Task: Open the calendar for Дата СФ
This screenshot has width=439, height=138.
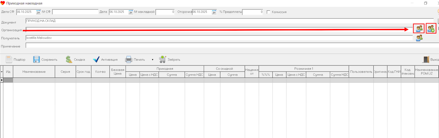Action: [38, 12]
